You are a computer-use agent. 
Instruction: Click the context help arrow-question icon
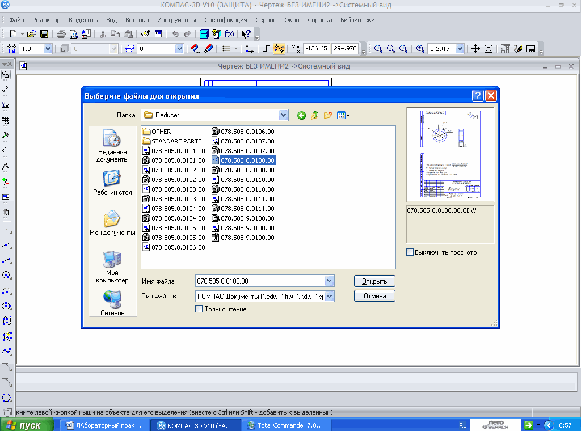point(246,34)
